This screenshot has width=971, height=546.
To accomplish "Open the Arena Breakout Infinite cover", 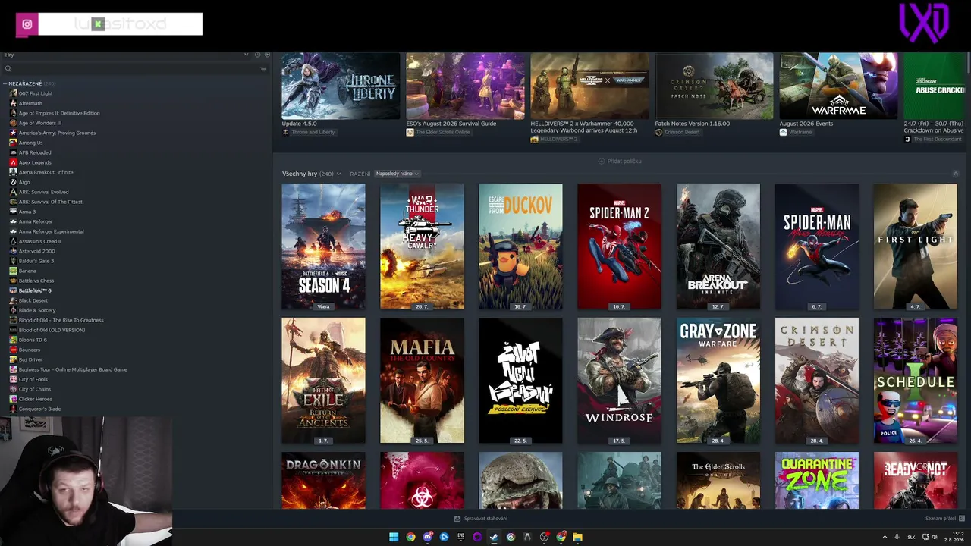I will 718,246.
